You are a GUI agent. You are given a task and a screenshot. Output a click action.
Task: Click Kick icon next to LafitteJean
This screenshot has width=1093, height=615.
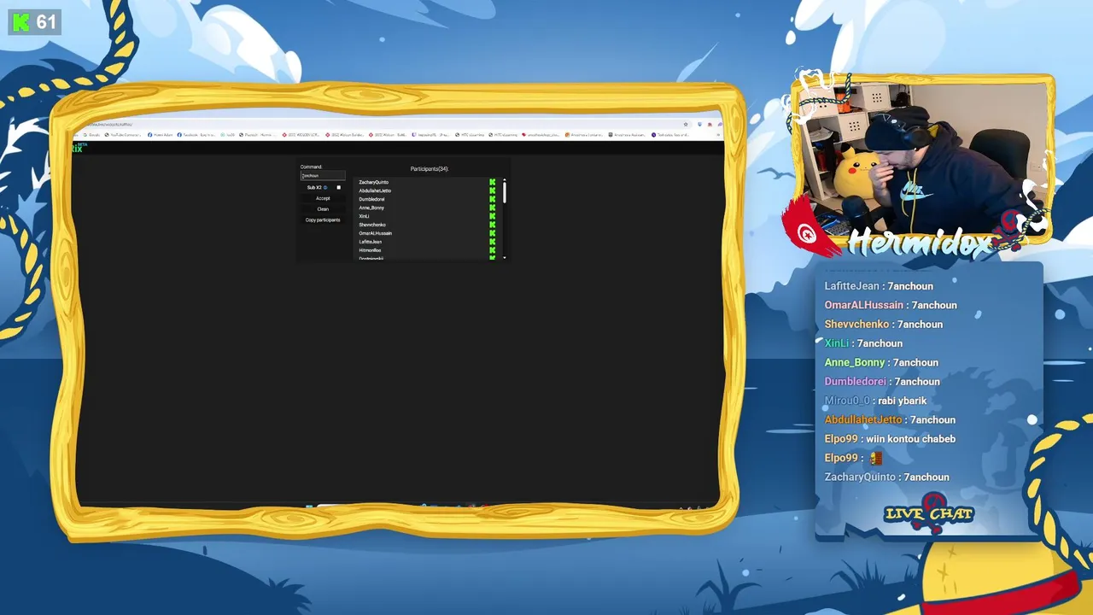pyautogui.click(x=493, y=242)
